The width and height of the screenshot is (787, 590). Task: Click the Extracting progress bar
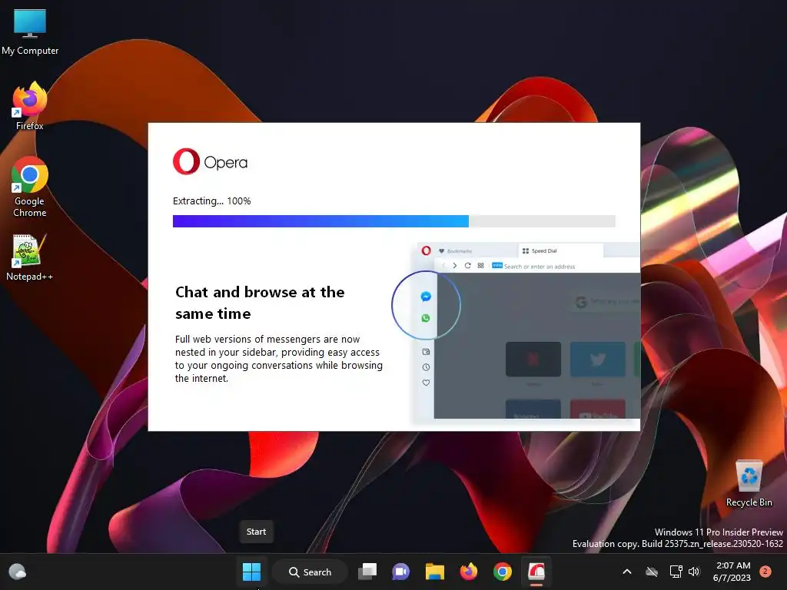[x=393, y=221]
